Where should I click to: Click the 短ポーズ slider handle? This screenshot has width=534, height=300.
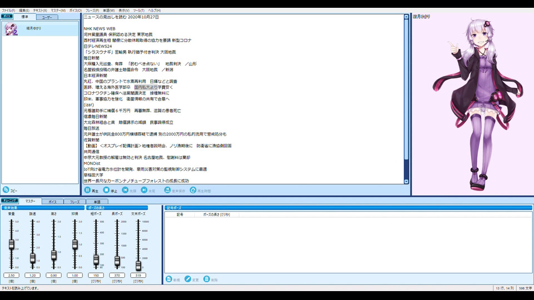coord(96,260)
